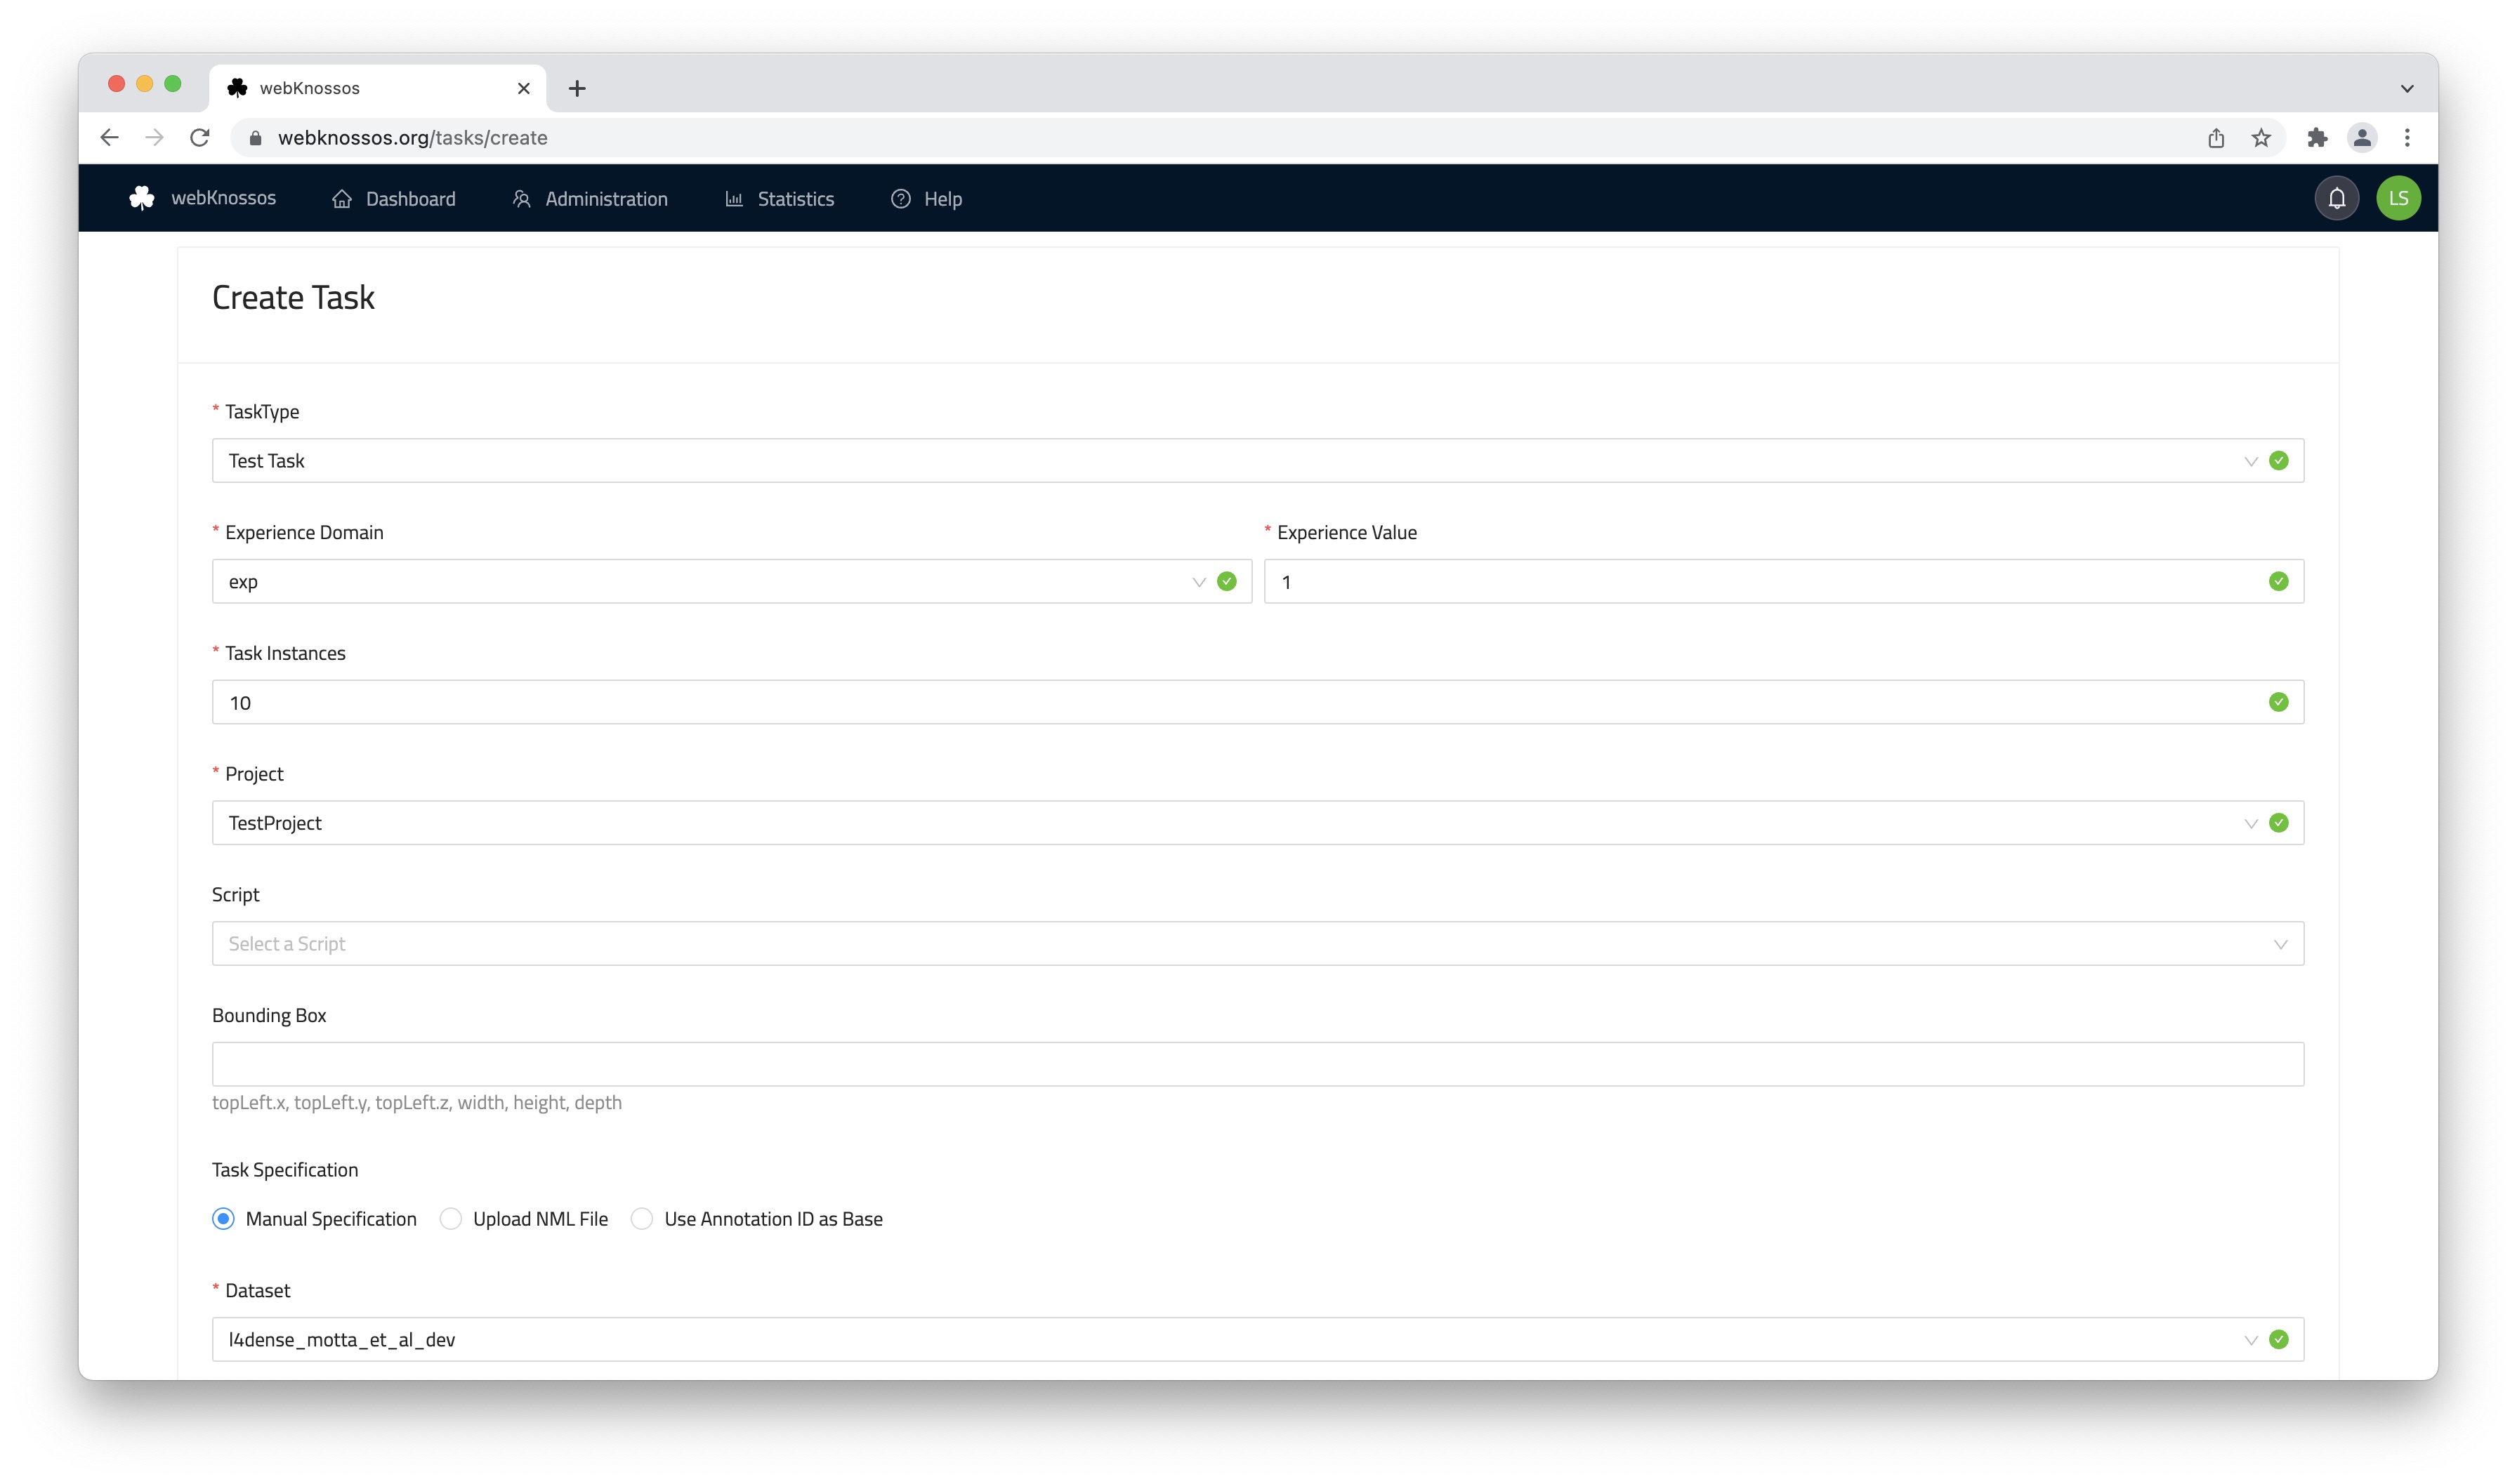Click the browser address bar URL

[412, 138]
